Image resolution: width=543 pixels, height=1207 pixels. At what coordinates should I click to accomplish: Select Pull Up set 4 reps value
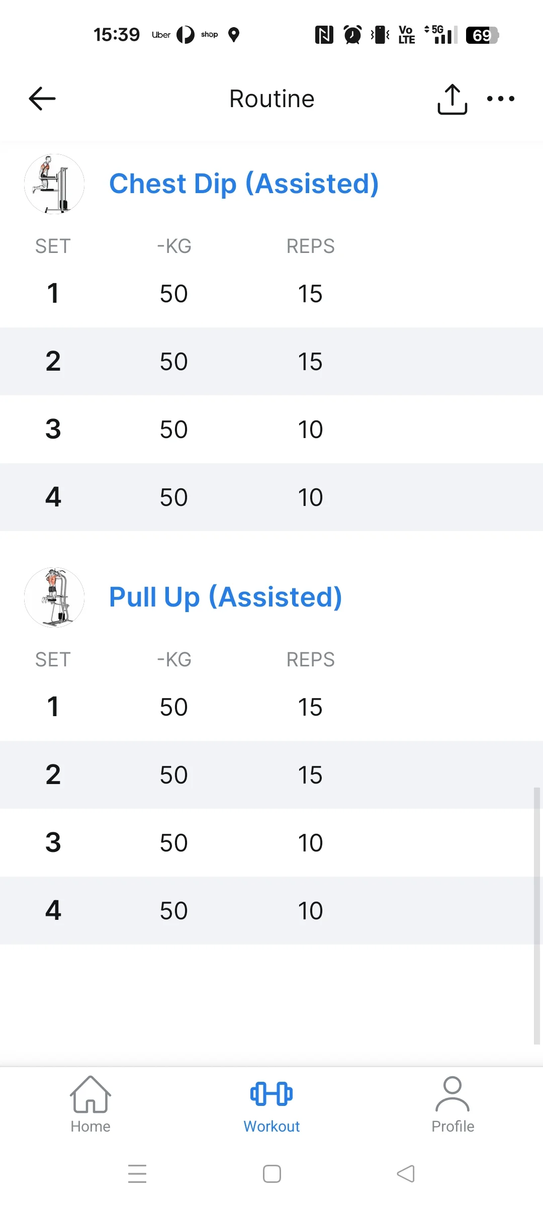310,911
